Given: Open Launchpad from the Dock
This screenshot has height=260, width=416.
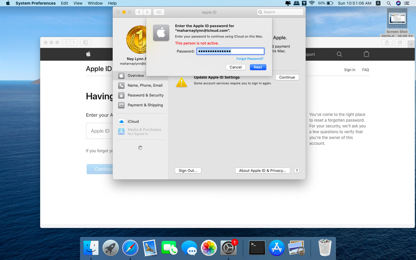Looking at the screenshot, I should click(110, 248).
